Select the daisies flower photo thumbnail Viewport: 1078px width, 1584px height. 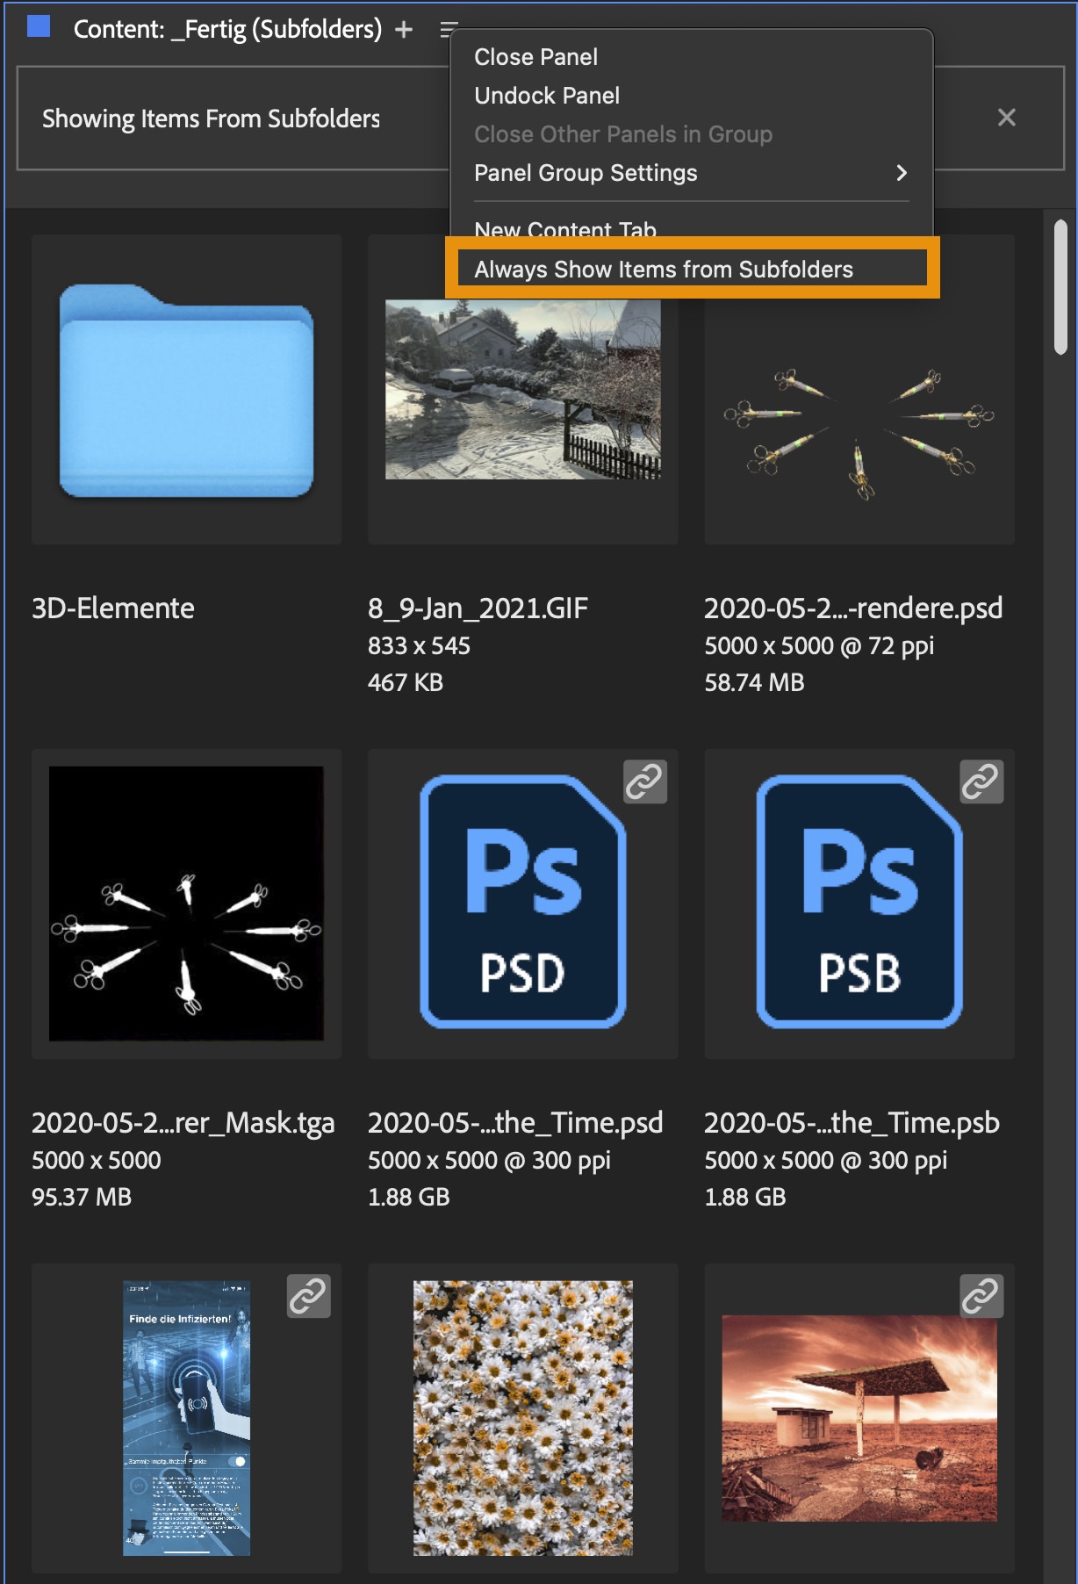523,1418
